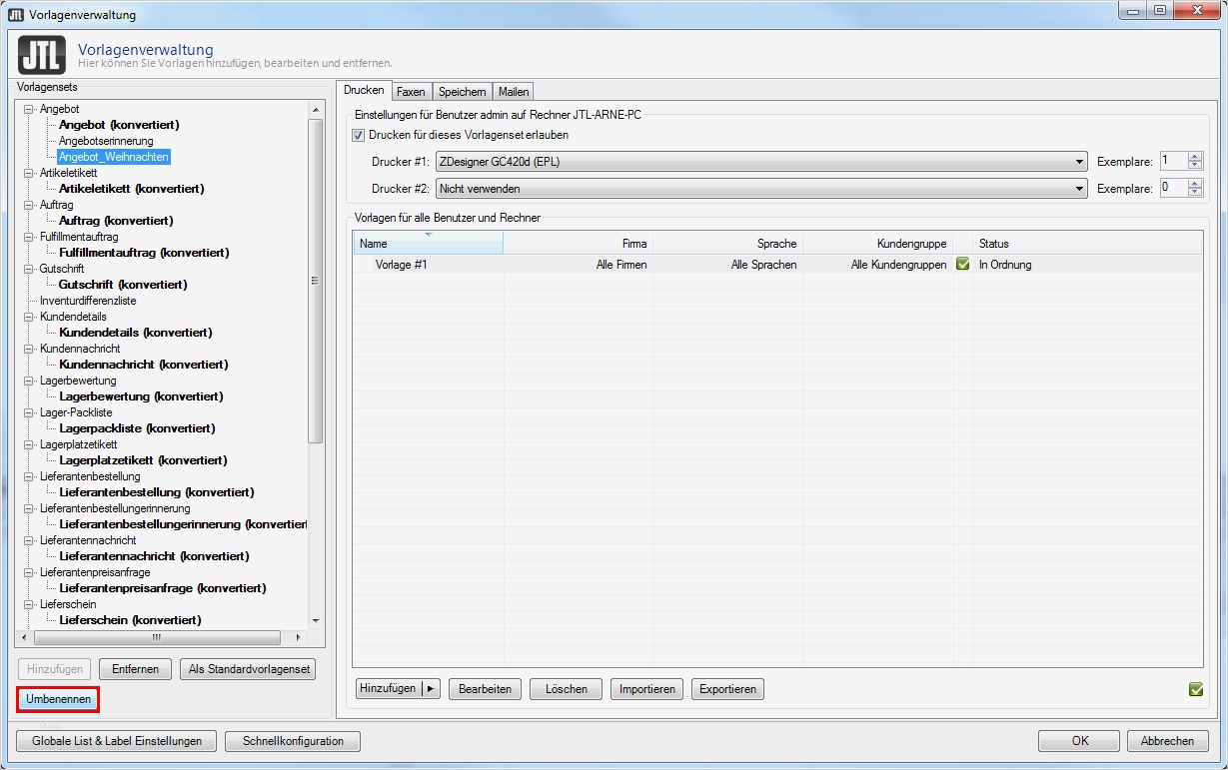
Task: Open Globale List & Label Einstellungen
Action: point(117,741)
